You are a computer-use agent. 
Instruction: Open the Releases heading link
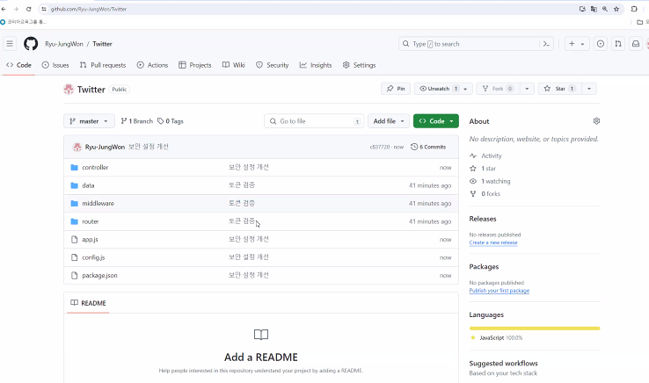483,219
